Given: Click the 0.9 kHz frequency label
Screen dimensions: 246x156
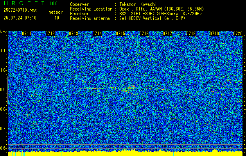Looking at the screenshot, I should (3, 90).
